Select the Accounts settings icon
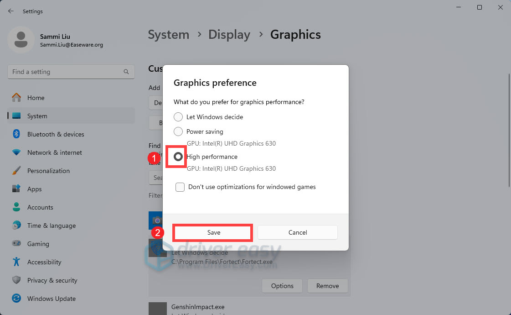Viewport: 511px width, 315px height. click(x=16, y=207)
